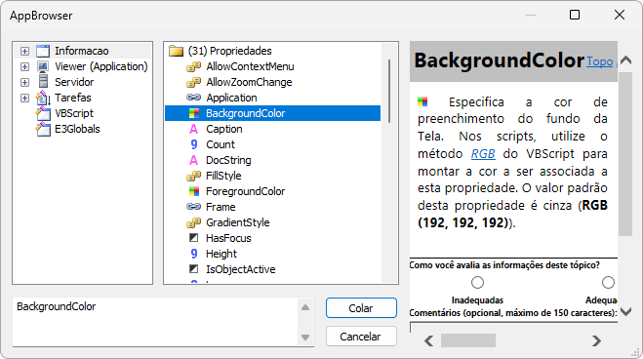Click the Cancelar button
Screen dimensions: 643x359
click(x=361, y=336)
